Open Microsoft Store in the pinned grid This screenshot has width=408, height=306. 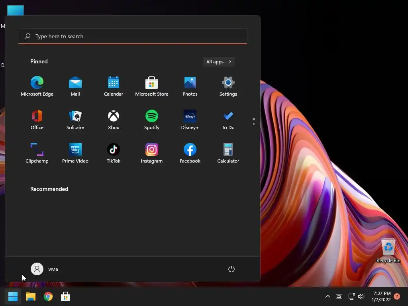(x=152, y=86)
